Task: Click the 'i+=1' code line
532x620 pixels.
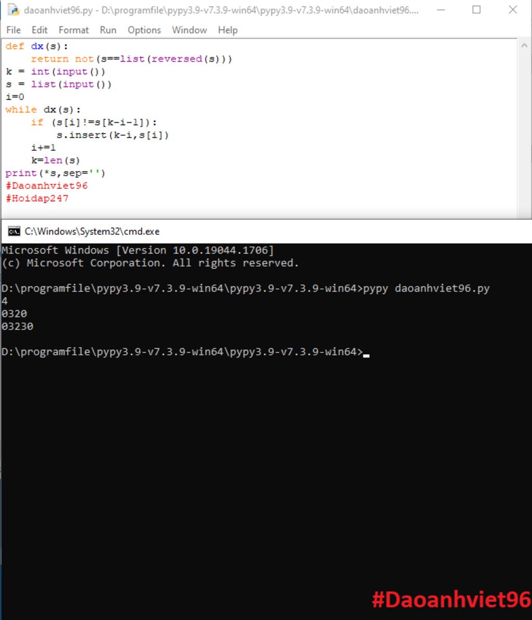Action: (x=44, y=148)
